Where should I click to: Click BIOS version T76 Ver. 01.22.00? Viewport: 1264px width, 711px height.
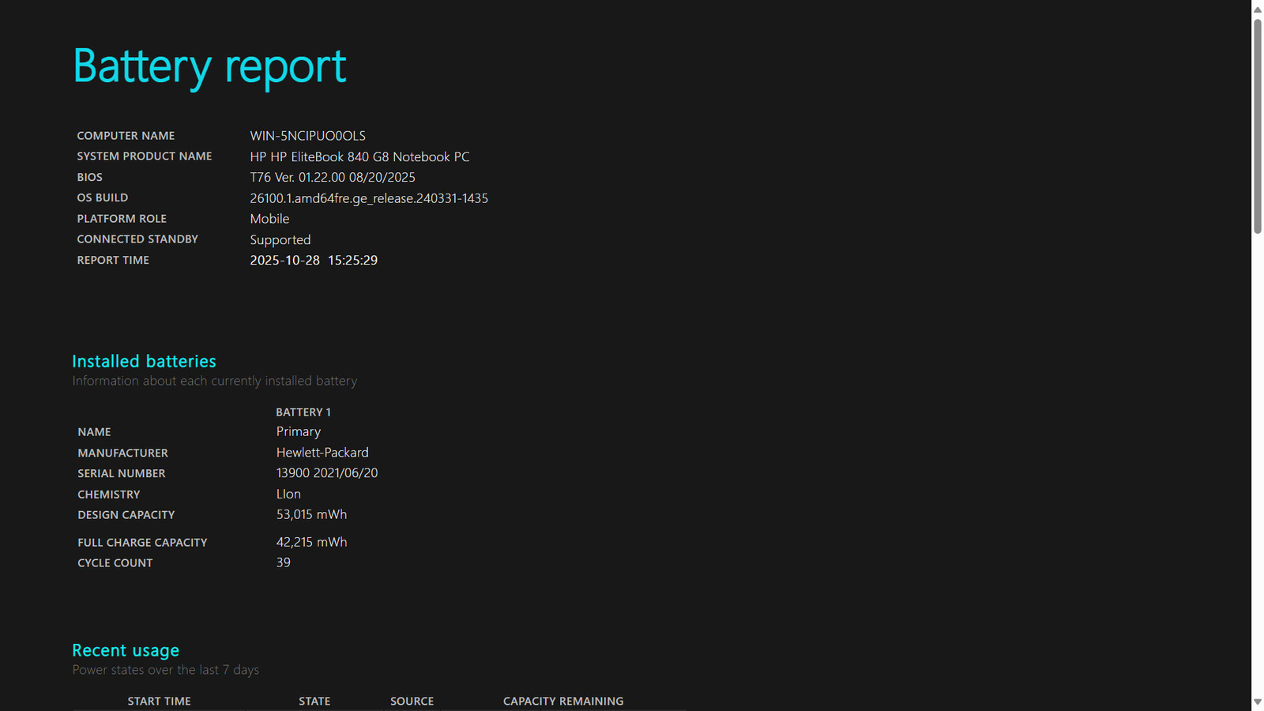tap(333, 178)
